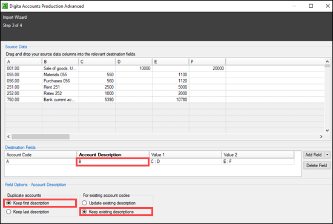Select cell 001.00 in column A

point(24,68)
